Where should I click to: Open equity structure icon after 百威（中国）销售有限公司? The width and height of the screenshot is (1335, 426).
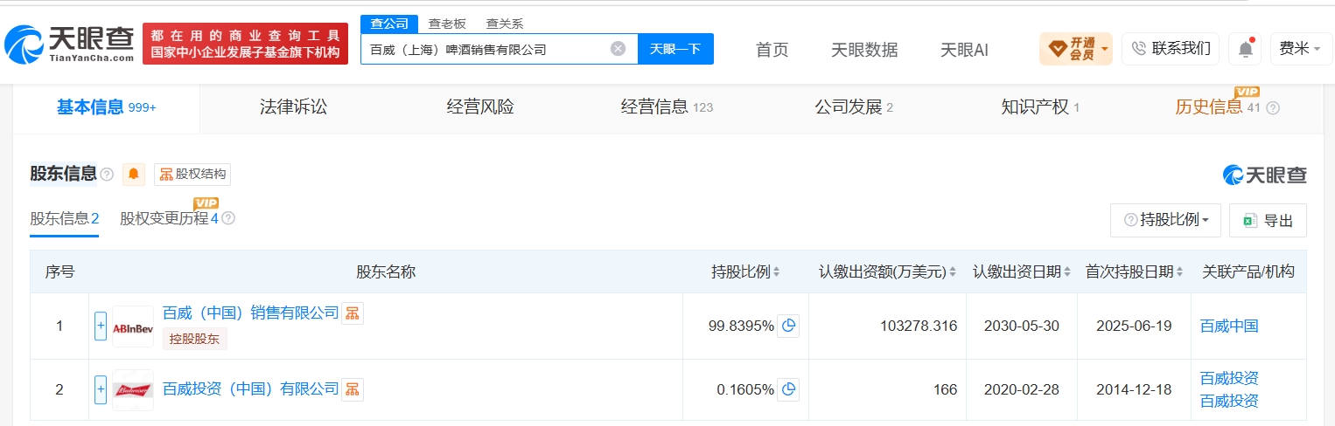point(352,313)
